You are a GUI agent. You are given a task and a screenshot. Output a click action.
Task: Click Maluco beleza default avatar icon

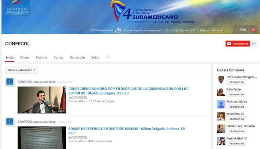[x=221, y=104]
